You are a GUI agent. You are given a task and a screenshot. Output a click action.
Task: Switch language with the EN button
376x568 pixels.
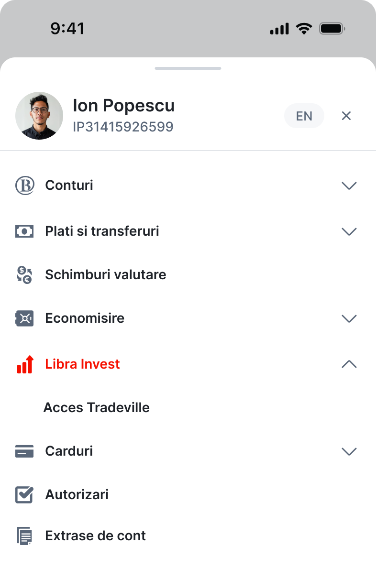(x=304, y=116)
